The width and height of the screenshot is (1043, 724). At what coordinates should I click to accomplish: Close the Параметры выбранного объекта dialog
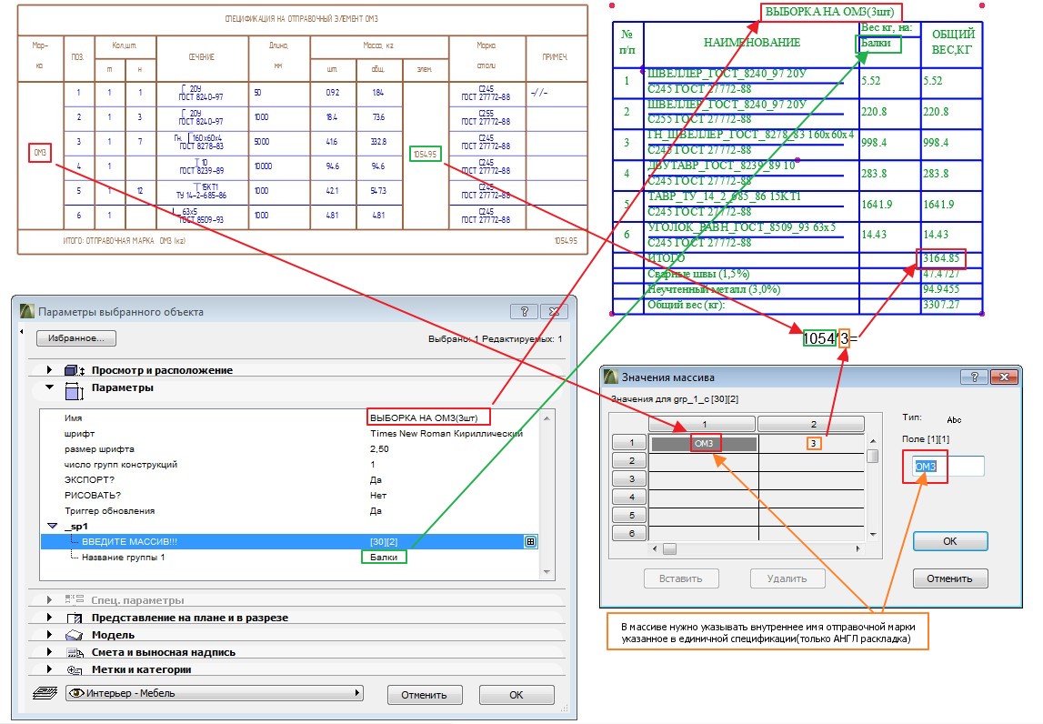pyautogui.click(x=554, y=311)
